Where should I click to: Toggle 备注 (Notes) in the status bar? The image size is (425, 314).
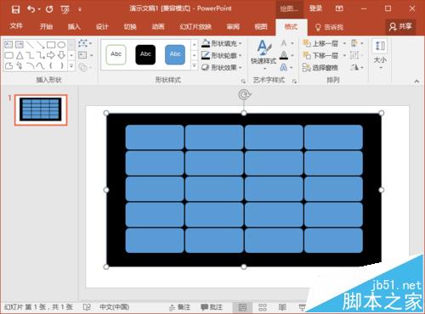[x=180, y=307]
